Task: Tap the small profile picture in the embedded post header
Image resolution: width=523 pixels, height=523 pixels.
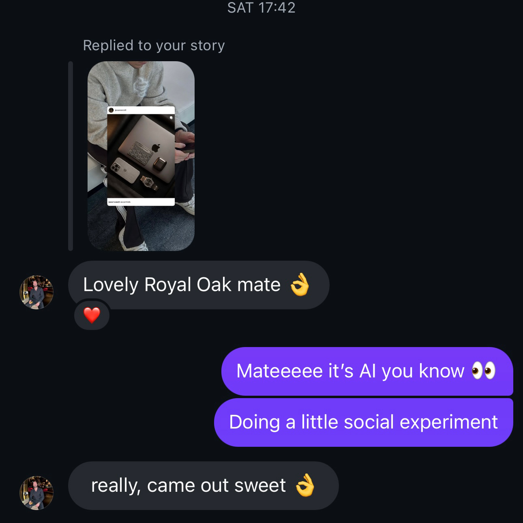Action: click(x=111, y=110)
